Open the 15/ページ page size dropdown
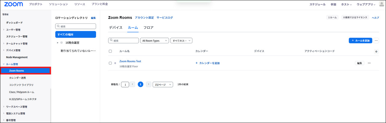 pyautogui.click(x=163, y=85)
